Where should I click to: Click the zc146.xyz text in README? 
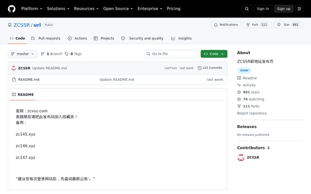pyautogui.click(x=25, y=146)
